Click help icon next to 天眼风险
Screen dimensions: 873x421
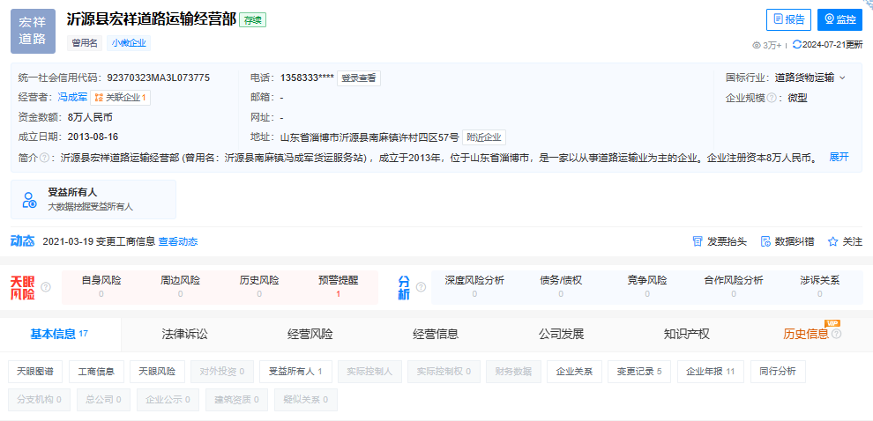[46, 287]
